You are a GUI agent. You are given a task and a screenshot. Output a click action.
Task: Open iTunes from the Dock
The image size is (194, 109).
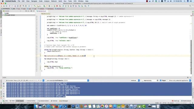106,106
